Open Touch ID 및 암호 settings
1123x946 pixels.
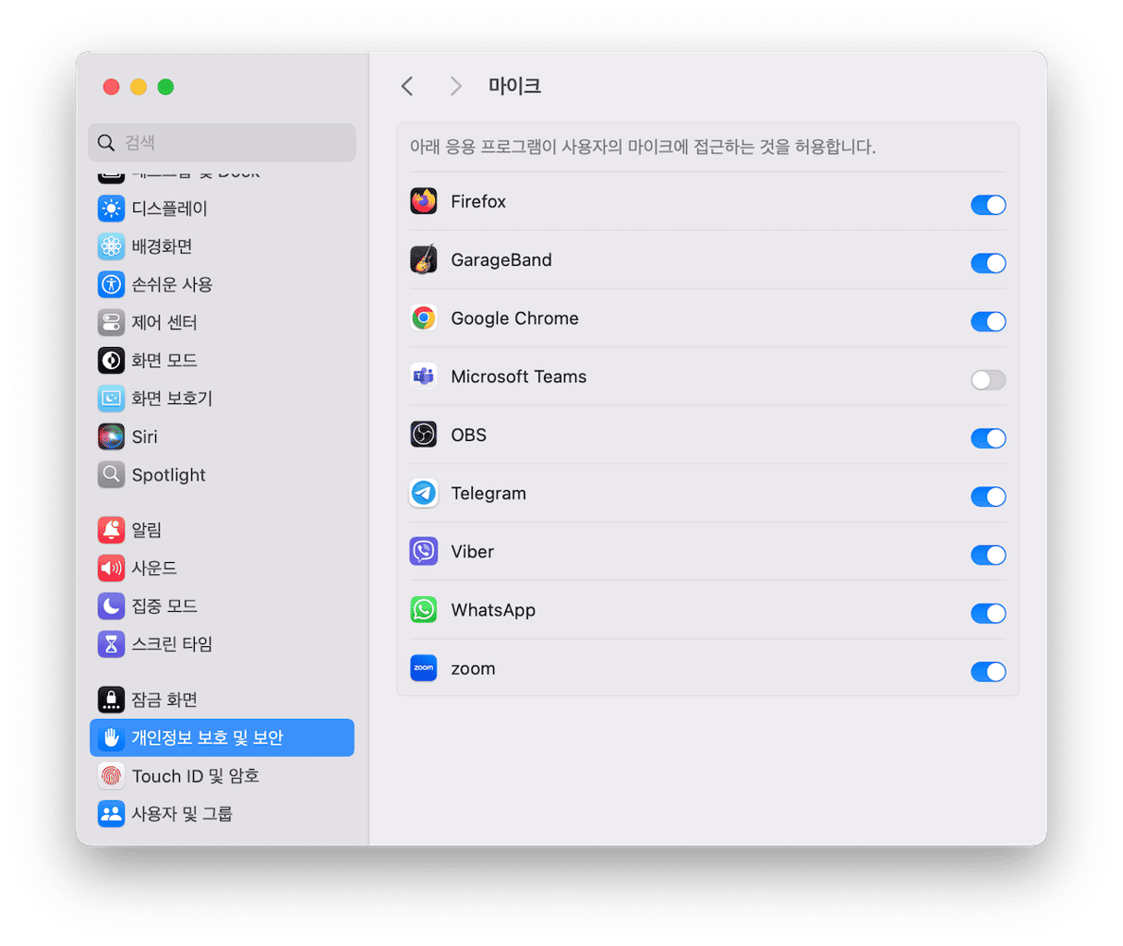coord(195,776)
